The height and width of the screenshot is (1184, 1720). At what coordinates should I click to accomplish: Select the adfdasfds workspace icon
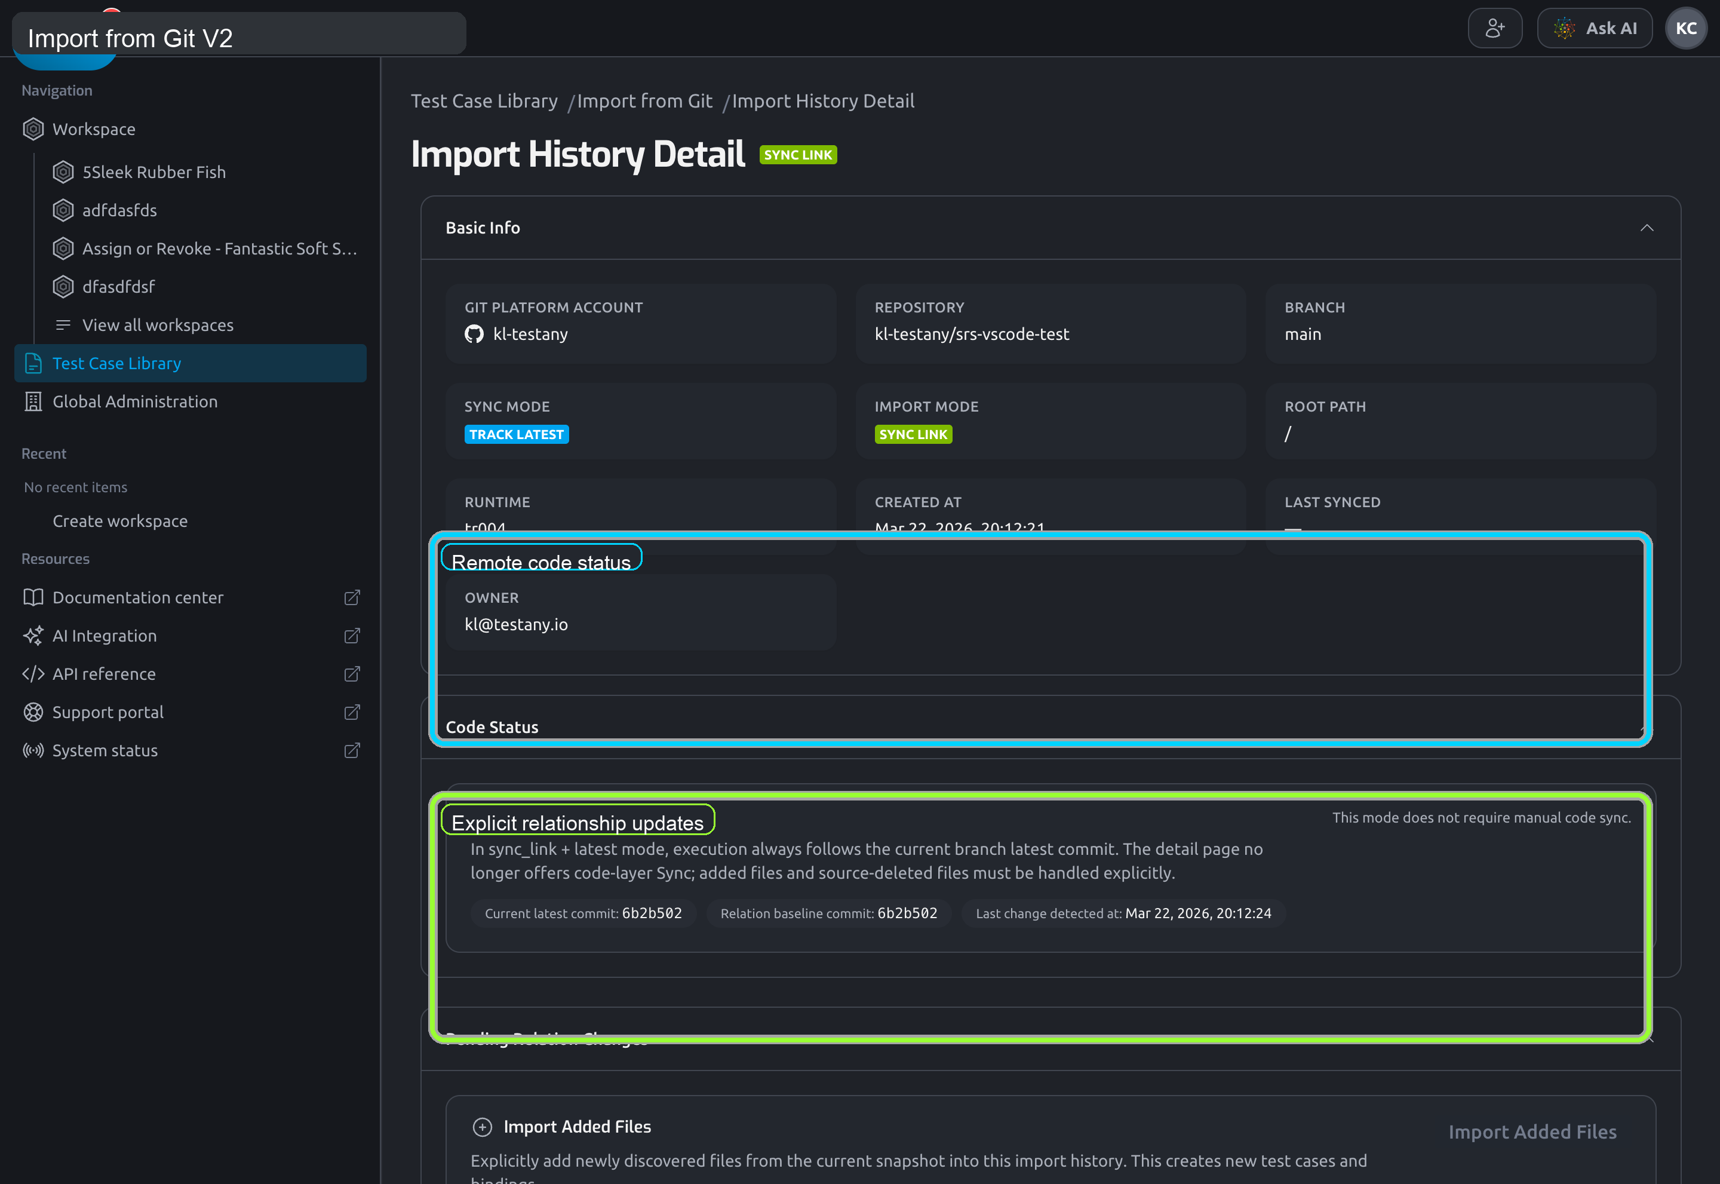point(63,211)
